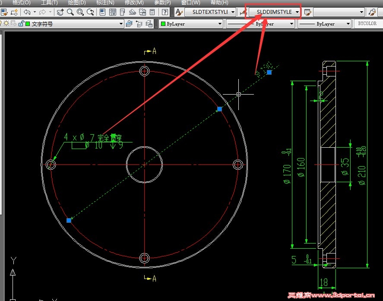This screenshot has height=301, width=383.
Task: Select the ø 160 dimension text
Action: pos(301,167)
